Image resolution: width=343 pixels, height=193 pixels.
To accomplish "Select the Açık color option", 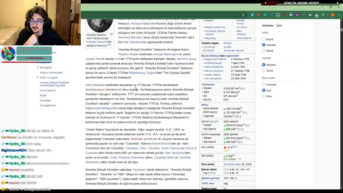I will 264,90.
